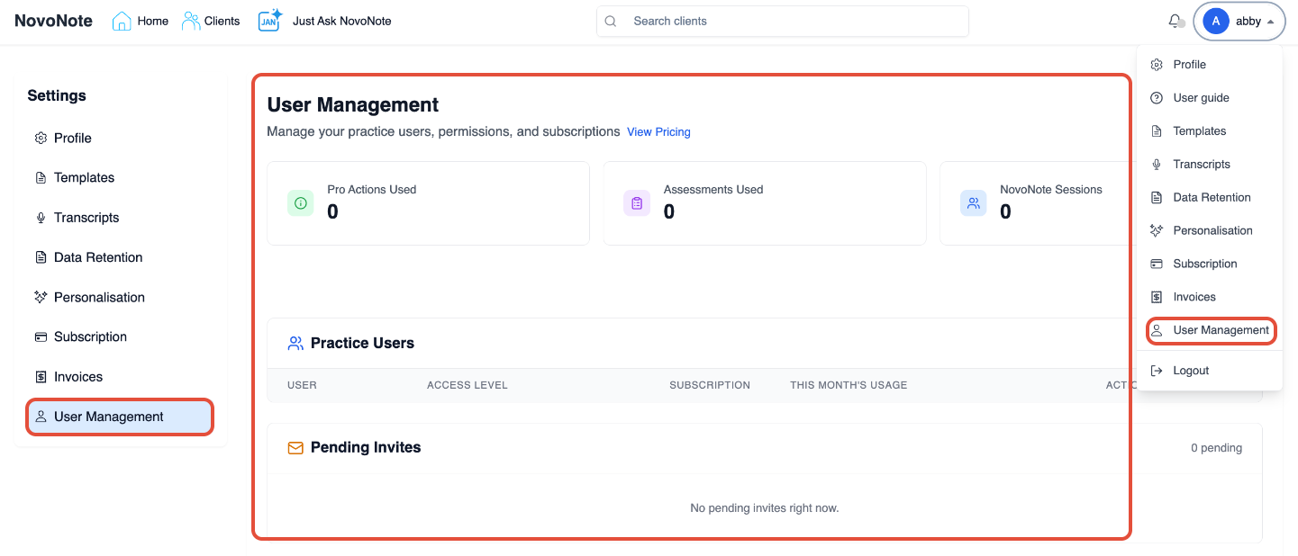Select Logout from the account menu
Viewport: 1298px width, 556px height.
tap(1190, 371)
